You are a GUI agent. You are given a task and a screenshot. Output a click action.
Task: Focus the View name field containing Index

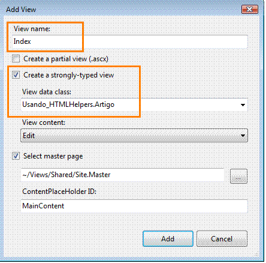pos(130,41)
